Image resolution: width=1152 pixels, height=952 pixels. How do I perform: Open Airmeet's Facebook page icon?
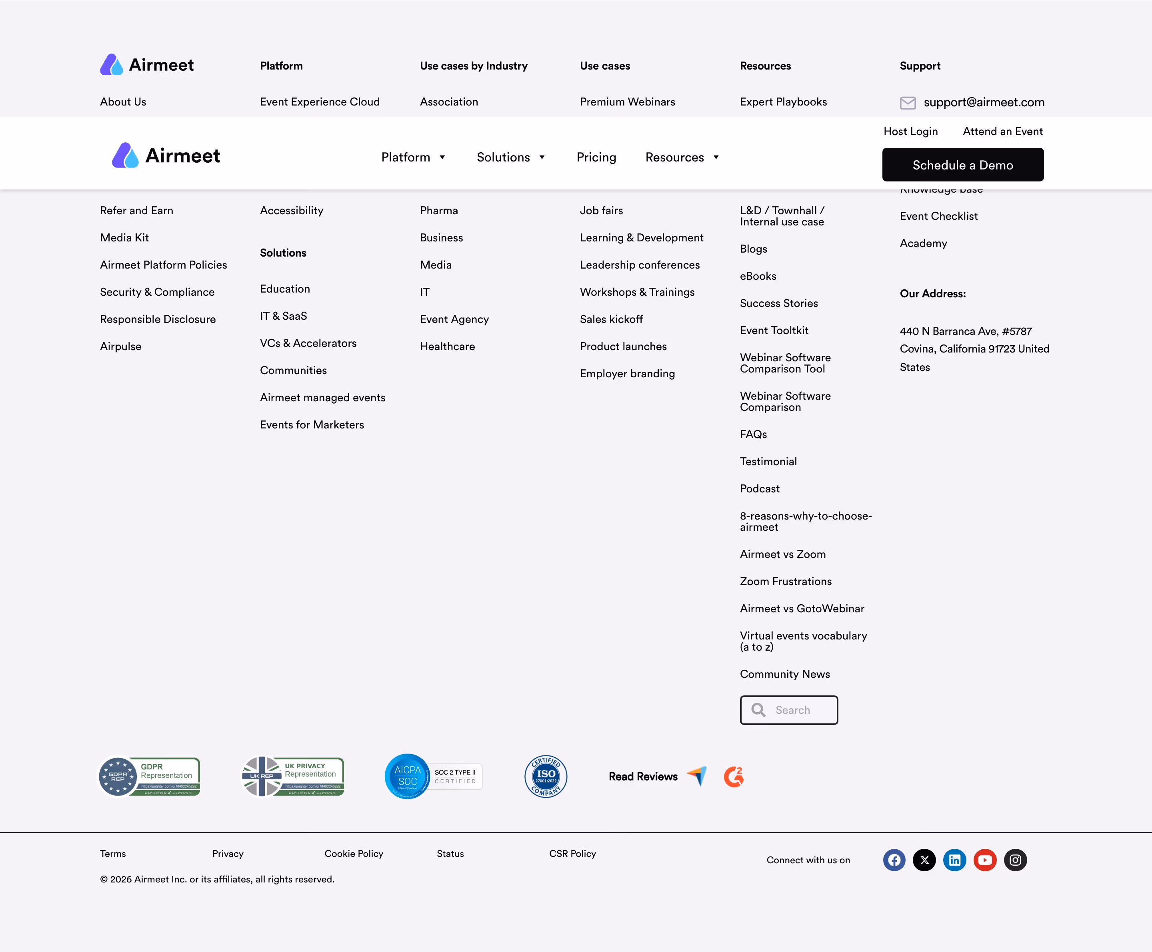tap(894, 860)
